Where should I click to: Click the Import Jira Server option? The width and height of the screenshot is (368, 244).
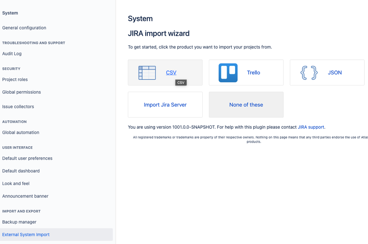pos(165,105)
